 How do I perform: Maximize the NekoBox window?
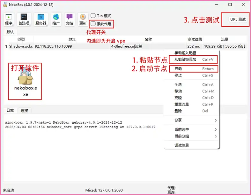[230, 5]
